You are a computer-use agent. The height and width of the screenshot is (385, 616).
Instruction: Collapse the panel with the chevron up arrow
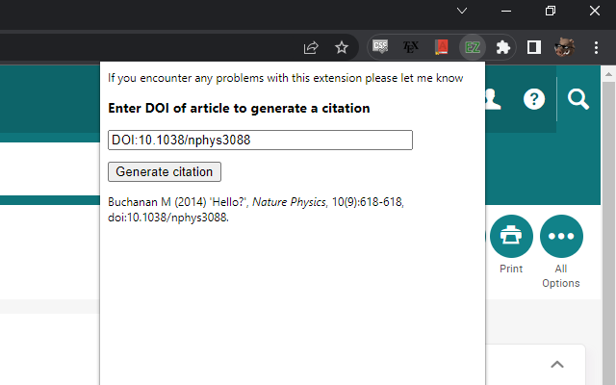[x=557, y=364]
